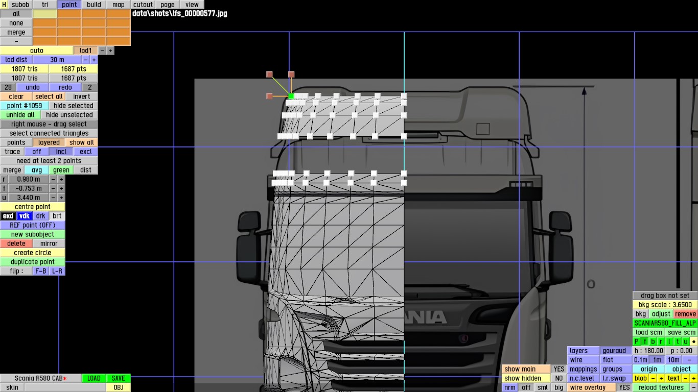698x392 pixels.
Task: Select the sml normals size
Action: 543,387
